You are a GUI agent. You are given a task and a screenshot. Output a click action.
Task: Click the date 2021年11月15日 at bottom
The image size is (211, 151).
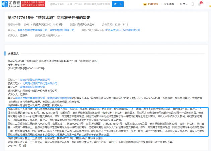(x=17, y=146)
